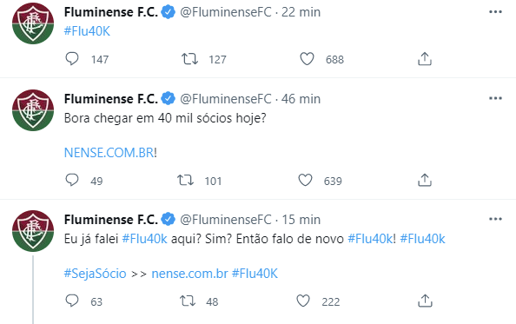Retweet the tweet with 127 retweets
This screenshot has height=324, width=516.
pos(189,59)
